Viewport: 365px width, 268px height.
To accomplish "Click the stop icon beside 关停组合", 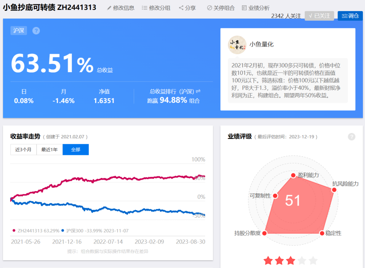I will [x=210, y=8].
